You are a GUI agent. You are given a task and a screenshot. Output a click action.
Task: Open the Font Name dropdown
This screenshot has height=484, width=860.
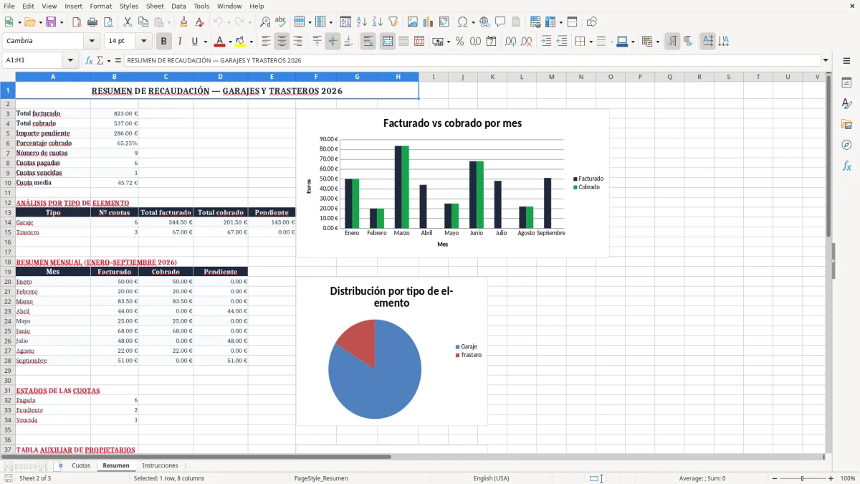click(x=92, y=42)
